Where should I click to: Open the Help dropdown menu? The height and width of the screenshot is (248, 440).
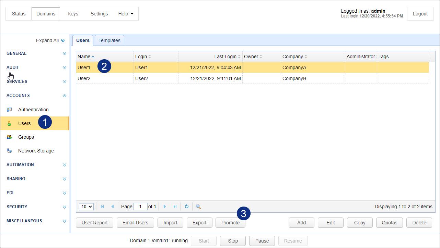point(126,14)
